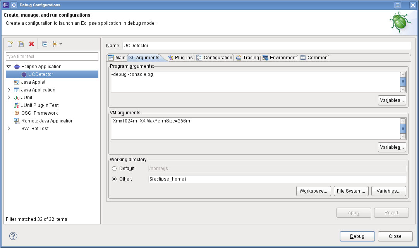Click the Java Applet icon
This screenshot has height=248, width=419.
(17, 82)
